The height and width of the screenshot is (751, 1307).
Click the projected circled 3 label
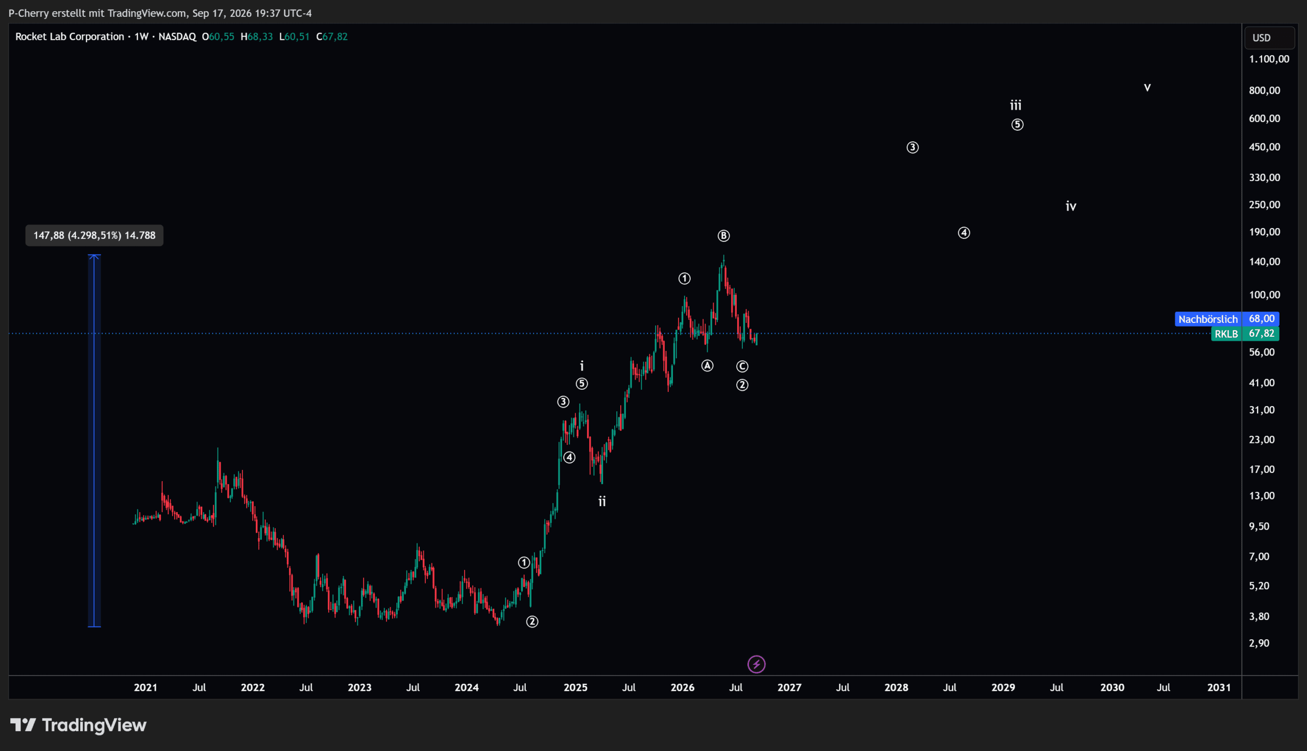tap(912, 147)
